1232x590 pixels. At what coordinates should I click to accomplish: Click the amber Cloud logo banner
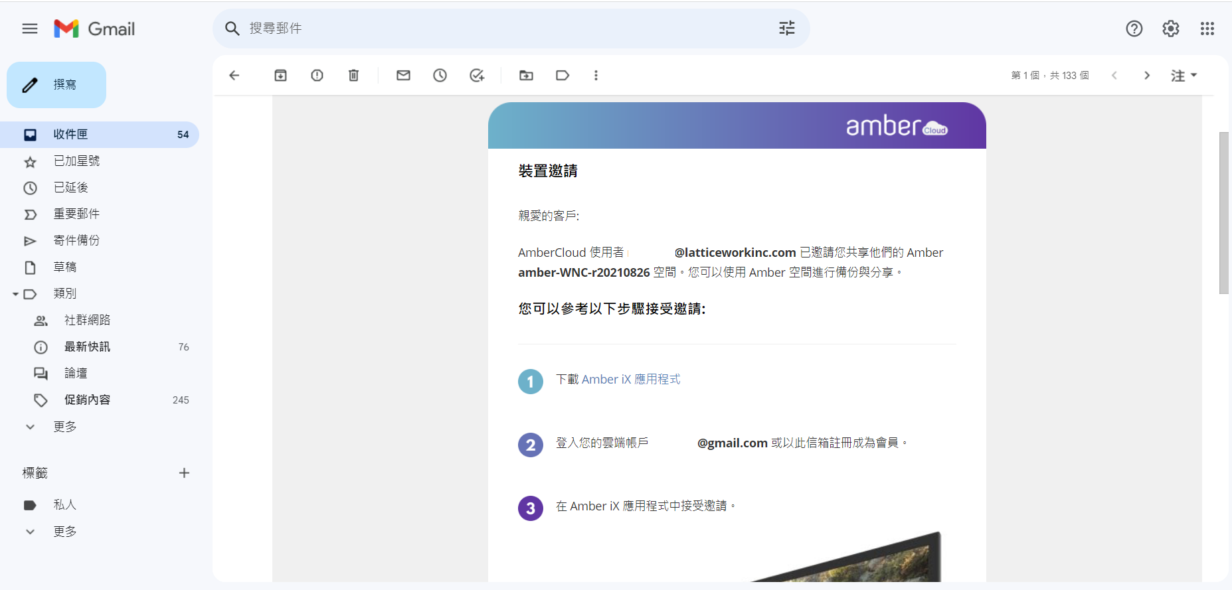(x=897, y=125)
